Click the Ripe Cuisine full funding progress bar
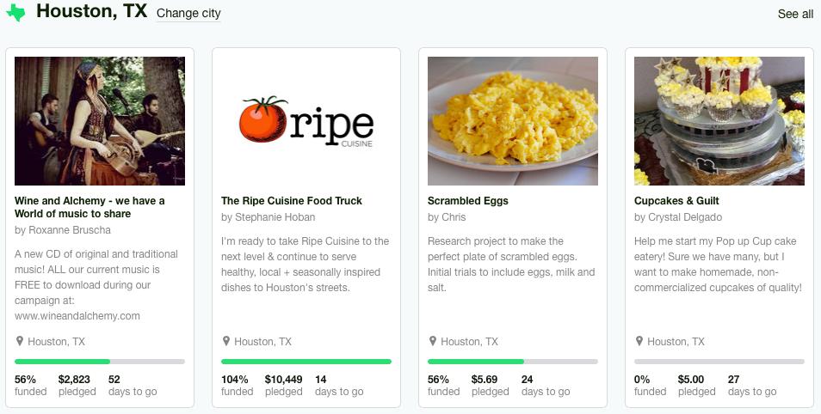821x414 pixels. 306,362
